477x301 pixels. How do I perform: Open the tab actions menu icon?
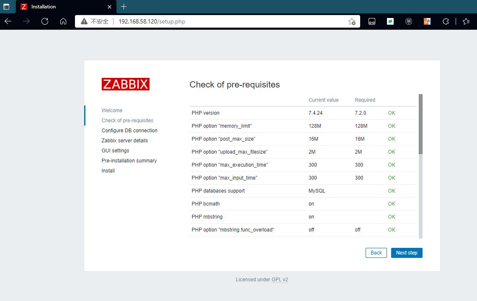tap(6, 7)
